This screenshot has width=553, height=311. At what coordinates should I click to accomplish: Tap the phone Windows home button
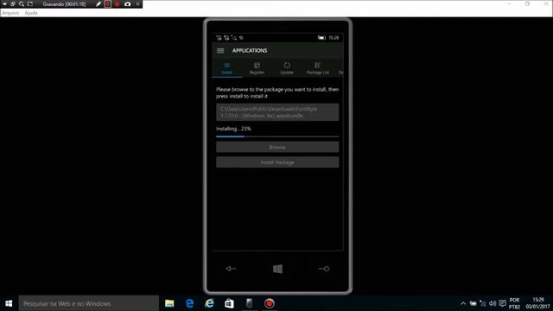pyautogui.click(x=277, y=269)
